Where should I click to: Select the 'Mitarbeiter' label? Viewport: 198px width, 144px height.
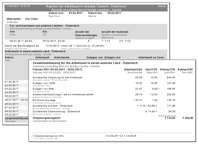[14, 19]
